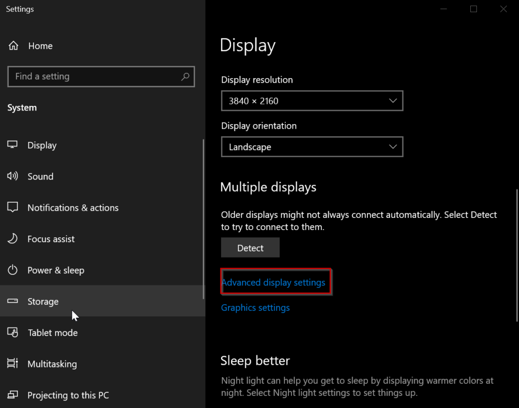Click the Multitasking windows icon
Screen dimensions: 519x408
click(x=12, y=364)
